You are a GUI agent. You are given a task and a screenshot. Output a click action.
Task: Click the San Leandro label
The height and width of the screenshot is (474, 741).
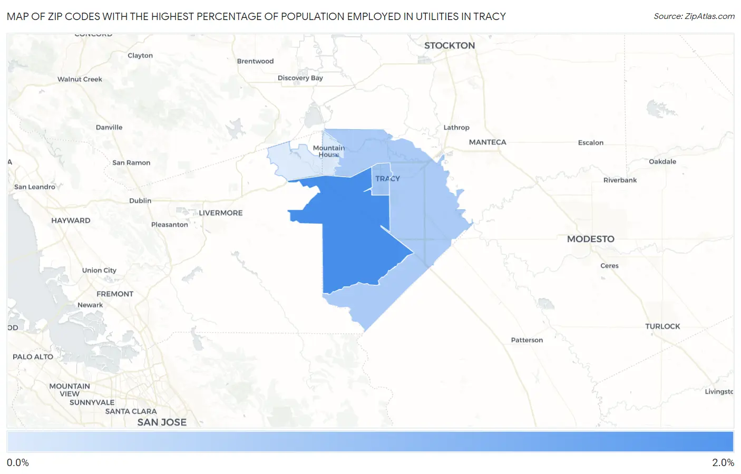pyautogui.click(x=35, y=187)
